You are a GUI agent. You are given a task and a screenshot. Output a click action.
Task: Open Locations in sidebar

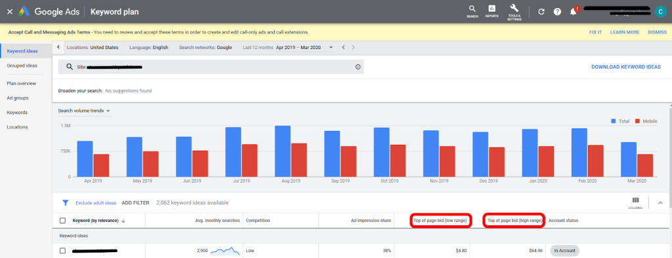pyautogui.click(x=17, y=127)
